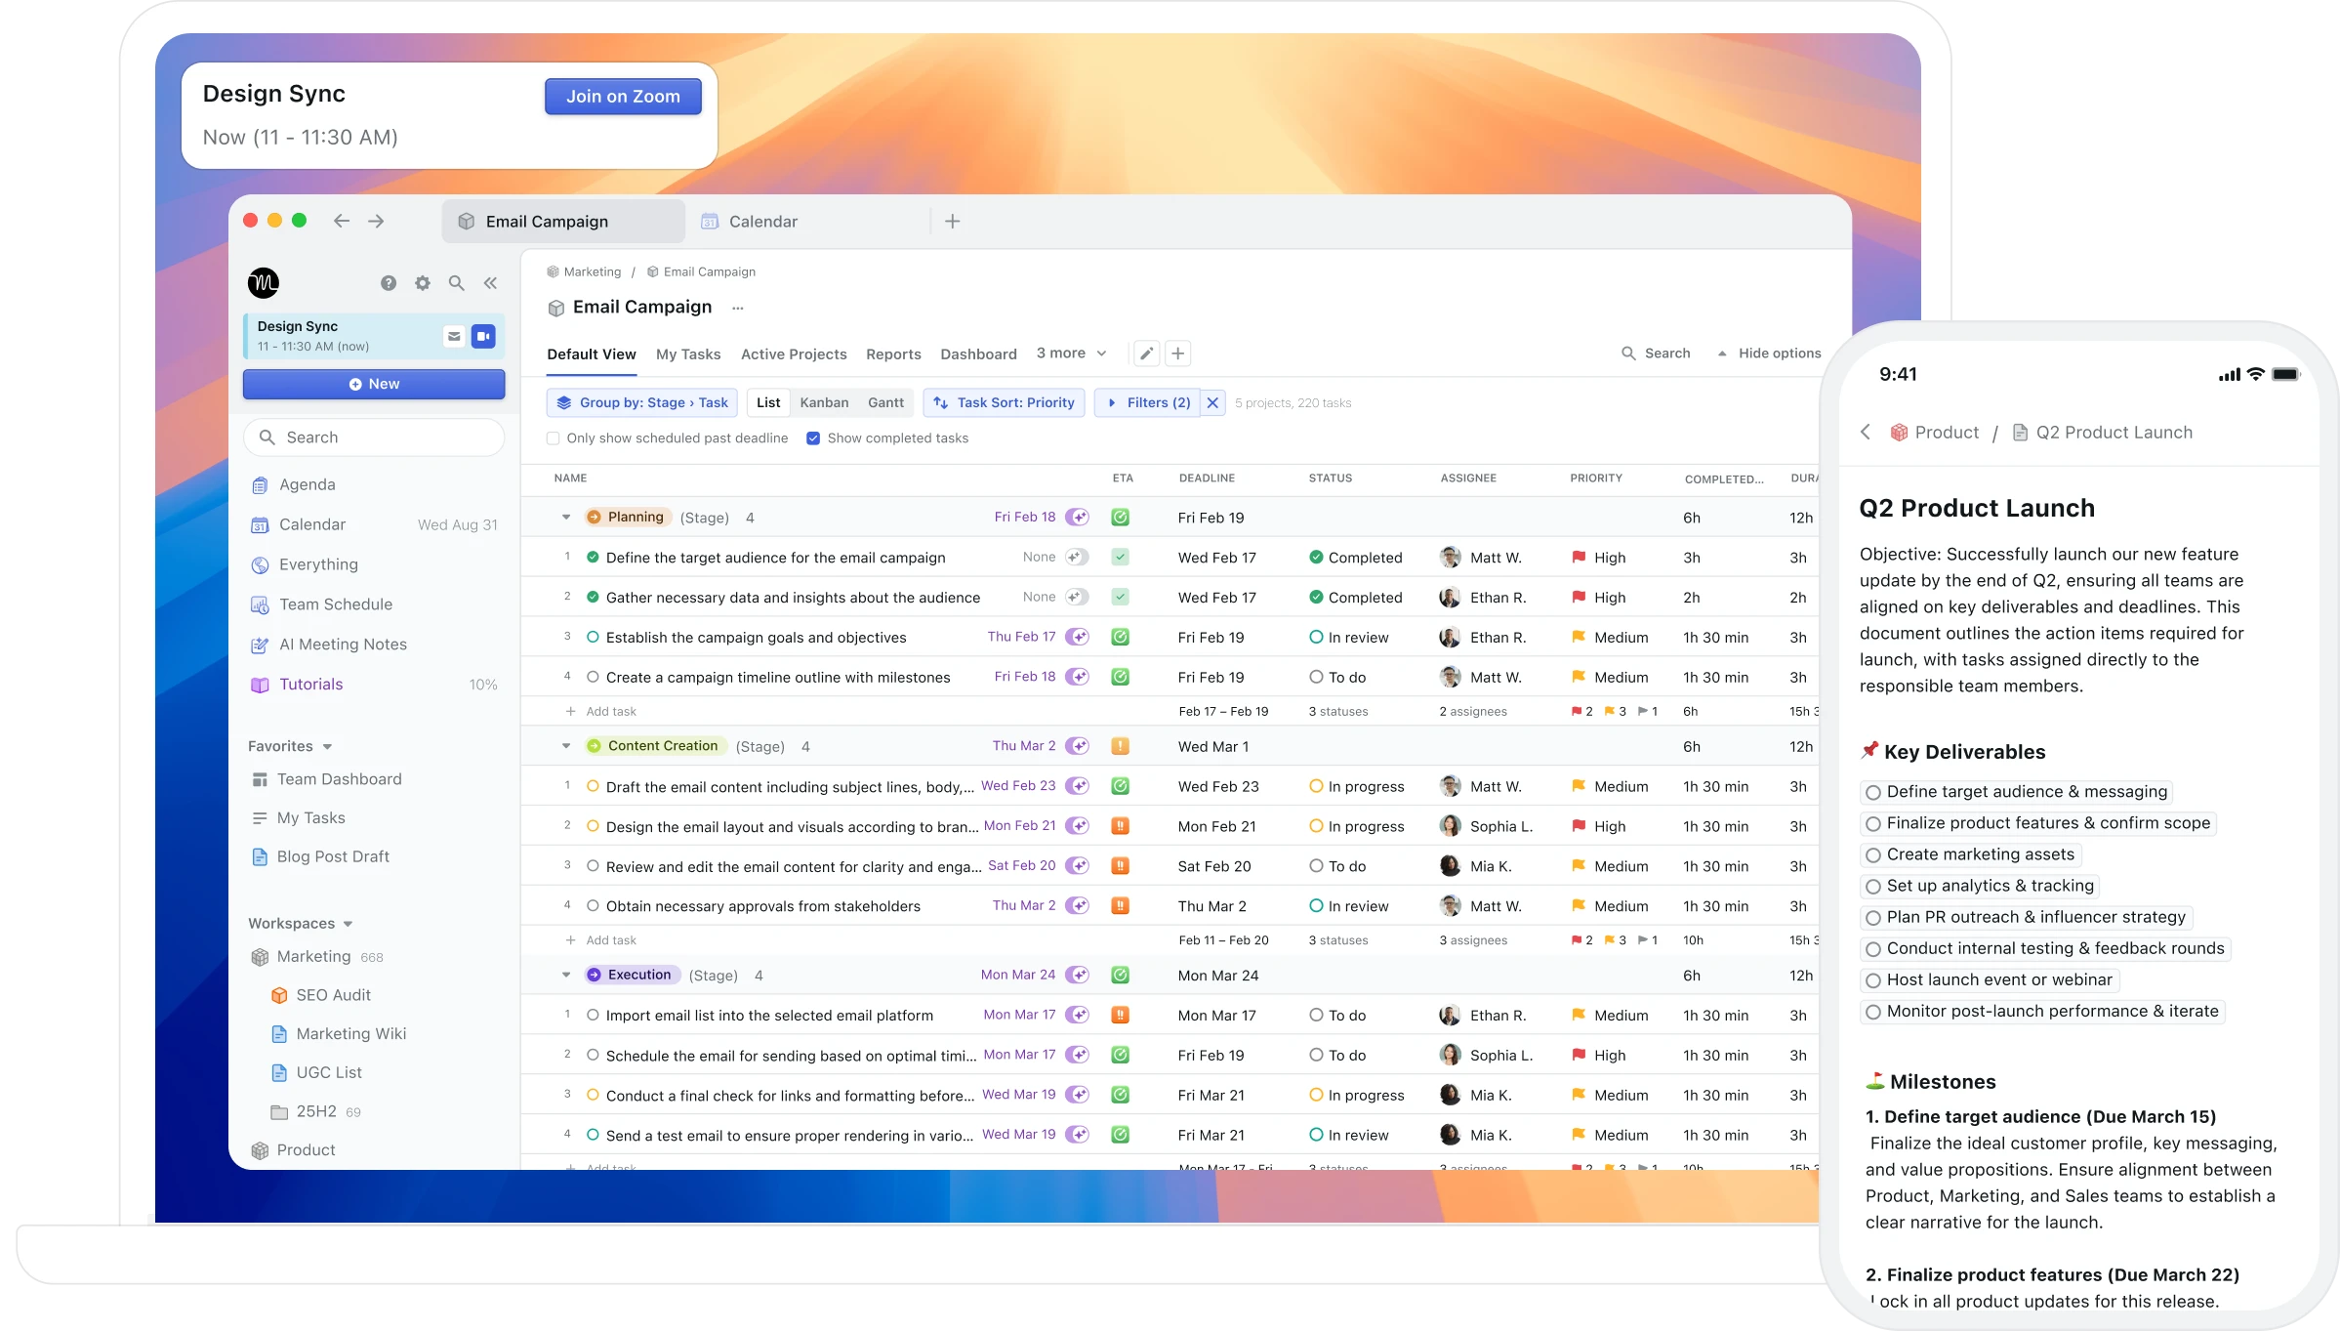Open the 3 more views dropdown
Image resolution: width=2340 pixels, height=1332 pixels.
[1071, 354]
